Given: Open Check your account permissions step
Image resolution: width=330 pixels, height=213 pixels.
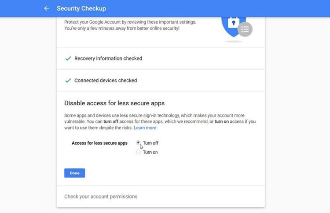Looking at the screenshot, I should click(101, 196).
